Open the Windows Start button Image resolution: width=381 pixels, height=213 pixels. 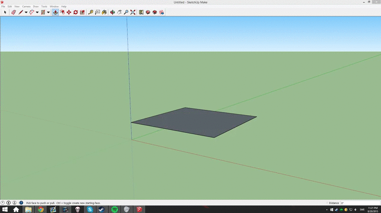[5, 209]
